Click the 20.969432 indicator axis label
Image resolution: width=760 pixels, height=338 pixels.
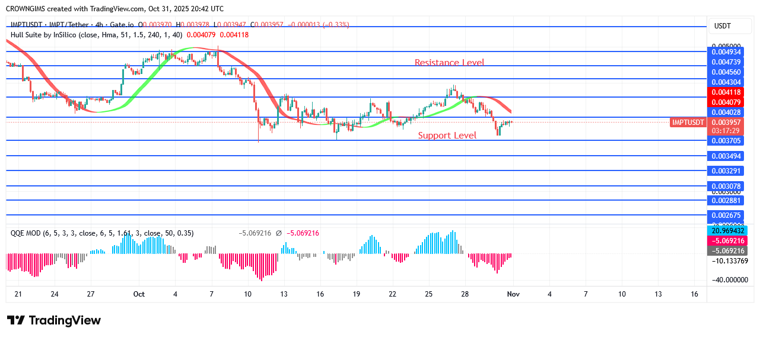click(728, 230)
